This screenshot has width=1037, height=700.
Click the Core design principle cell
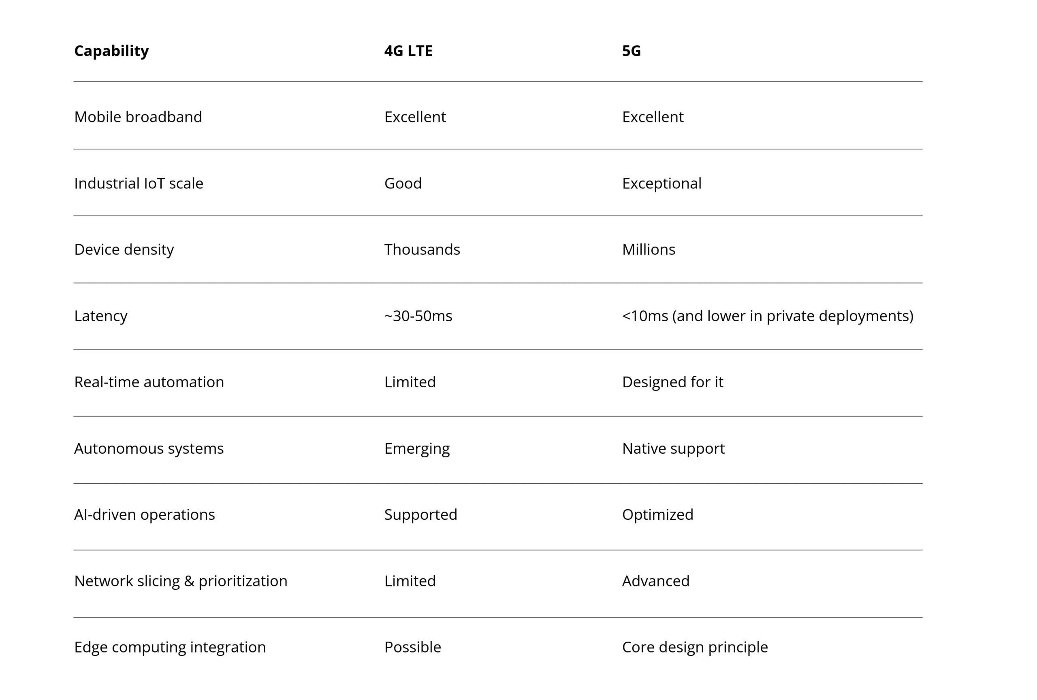[695, 647]
